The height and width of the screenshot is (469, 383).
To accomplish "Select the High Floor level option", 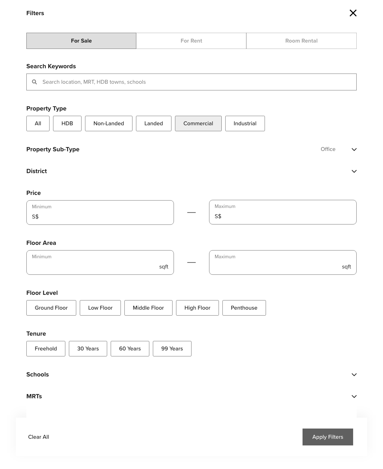I will [x=197, y=308].
